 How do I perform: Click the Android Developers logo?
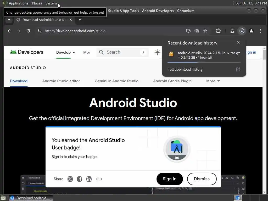27,52
